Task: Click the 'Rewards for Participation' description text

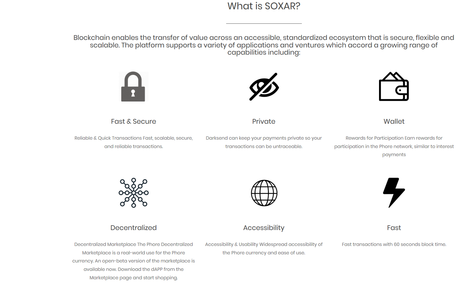Action: pos(394,146)
